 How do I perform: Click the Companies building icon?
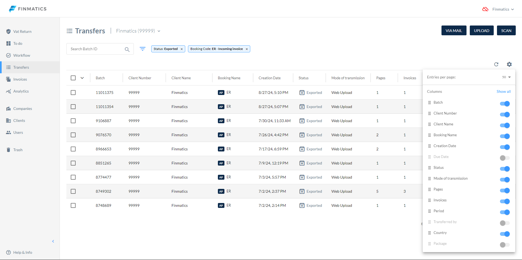[x=8, y=109]
